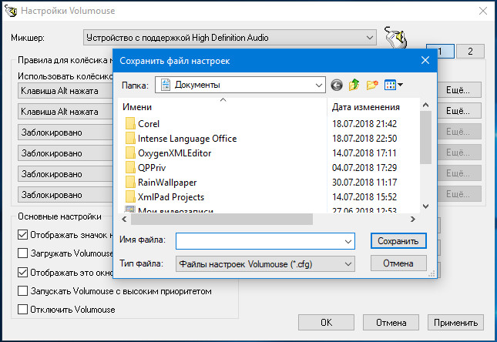Select the 'RainWallpaper' folder name
497x342 pixels.
[x=167, y=183]
